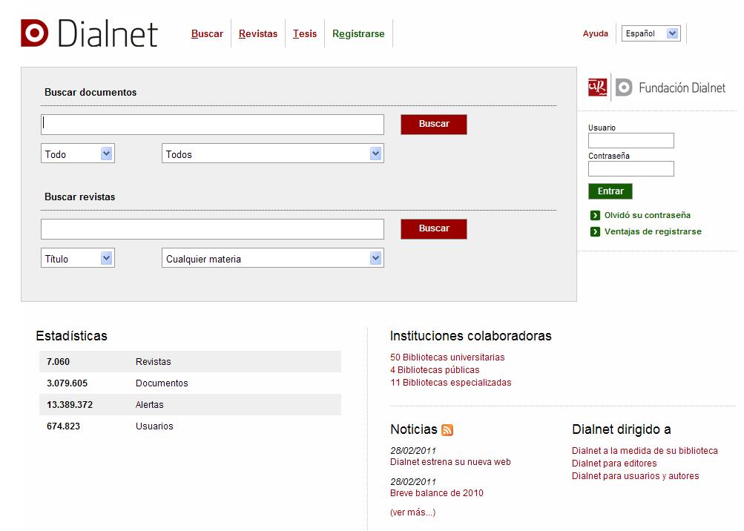Click the Buscar documentos section heading
Viewport: 744px width, 531px height.
tap(90, 93)
